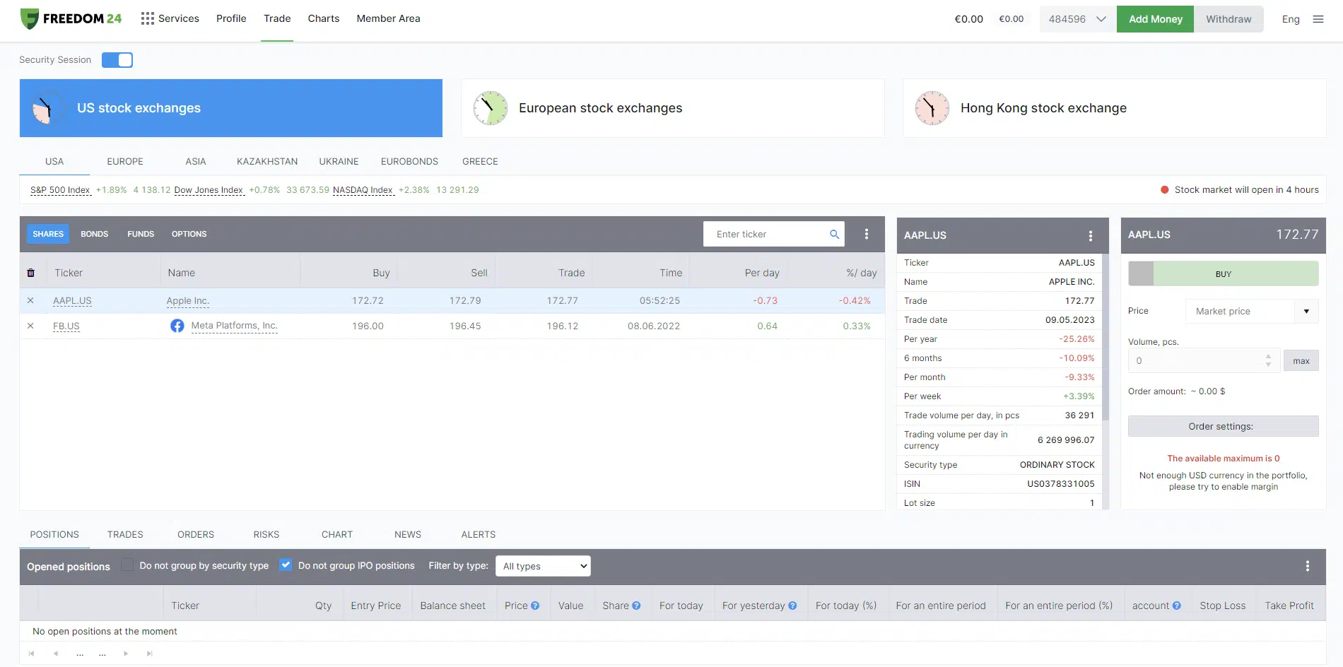Click the Price column help icon

click(x=535, y=606)
